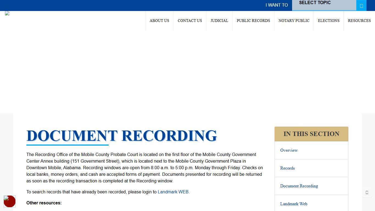
Task: Follow the Landmark WEB hyperlink in the paragraph
Action: coord(173,192)
